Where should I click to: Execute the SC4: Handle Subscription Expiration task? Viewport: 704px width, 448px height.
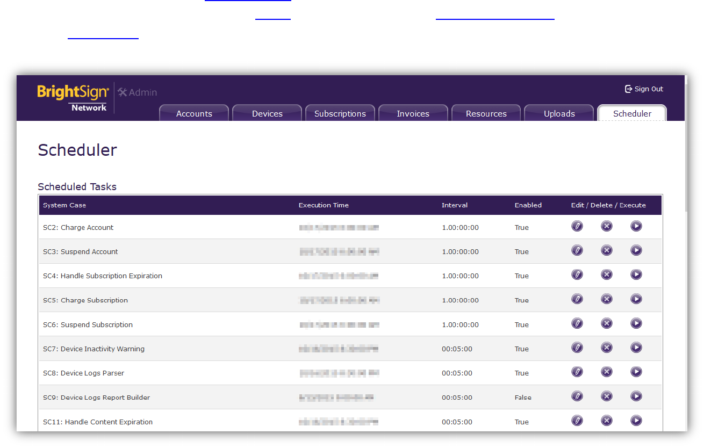(636, 274)
